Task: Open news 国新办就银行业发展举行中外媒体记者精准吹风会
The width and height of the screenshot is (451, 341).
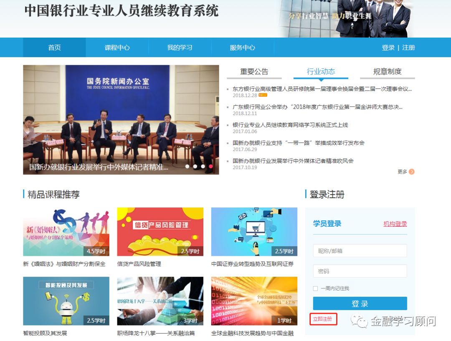Action: (293, 161)
